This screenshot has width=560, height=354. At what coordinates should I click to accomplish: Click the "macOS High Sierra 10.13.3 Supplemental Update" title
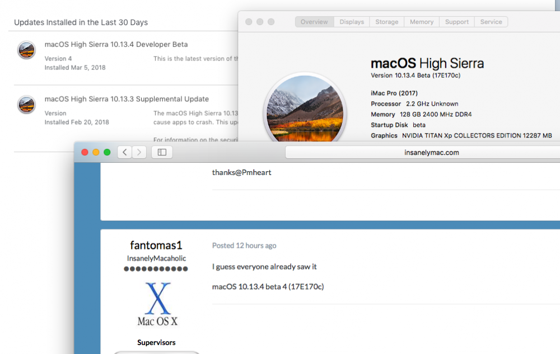pyautogui.click(x=127, y=99)
